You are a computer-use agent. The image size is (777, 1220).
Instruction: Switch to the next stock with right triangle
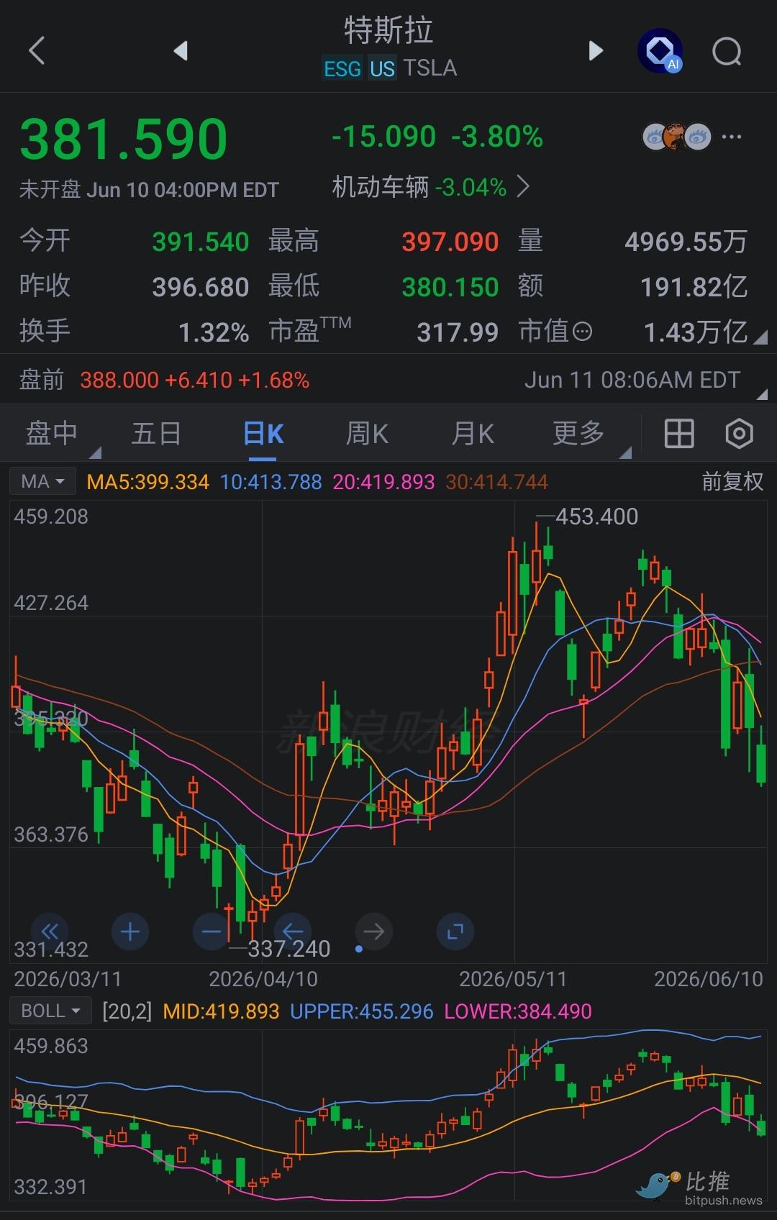click(596, 50)
